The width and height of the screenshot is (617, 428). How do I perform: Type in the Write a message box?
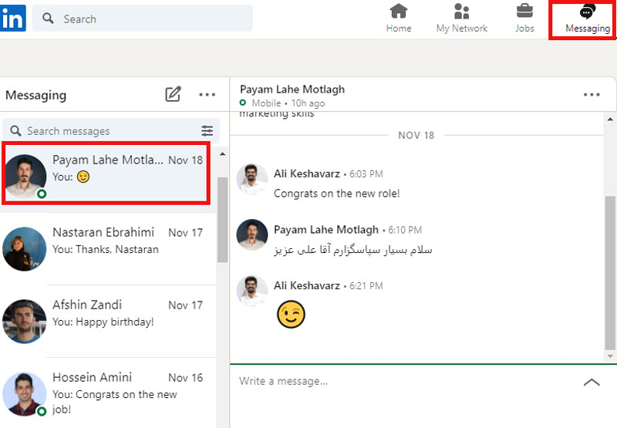click(401, 382)
